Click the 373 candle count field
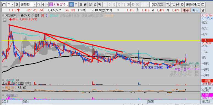 [x=154, y=4]
